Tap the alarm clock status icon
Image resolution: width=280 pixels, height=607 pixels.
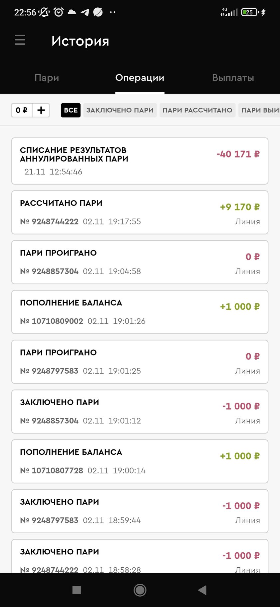tap(59, 12)
